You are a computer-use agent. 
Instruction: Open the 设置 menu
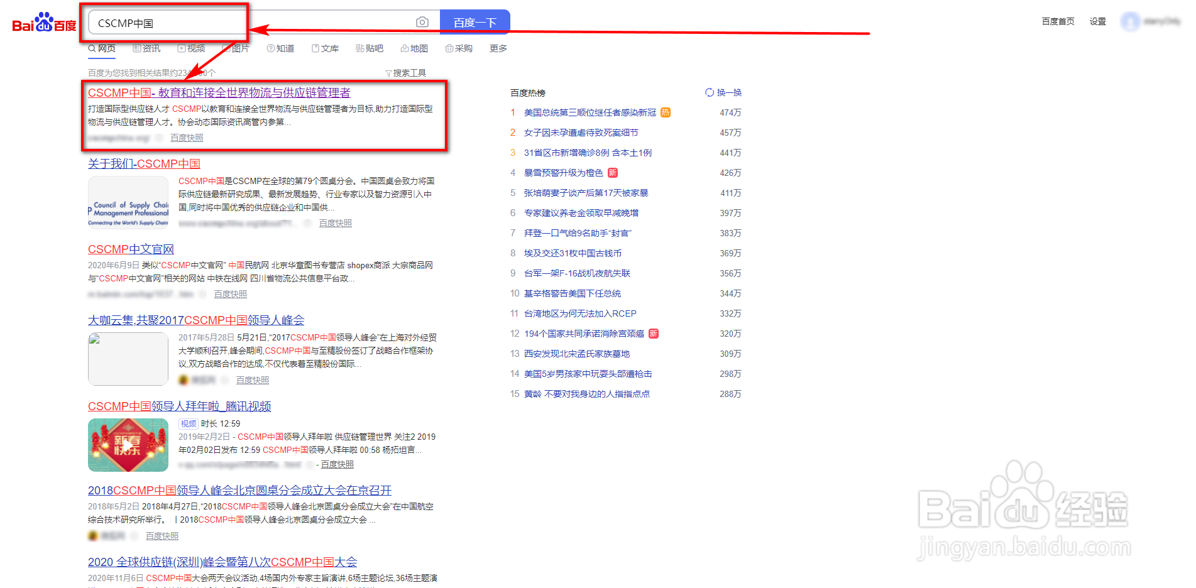point(1098,21)
